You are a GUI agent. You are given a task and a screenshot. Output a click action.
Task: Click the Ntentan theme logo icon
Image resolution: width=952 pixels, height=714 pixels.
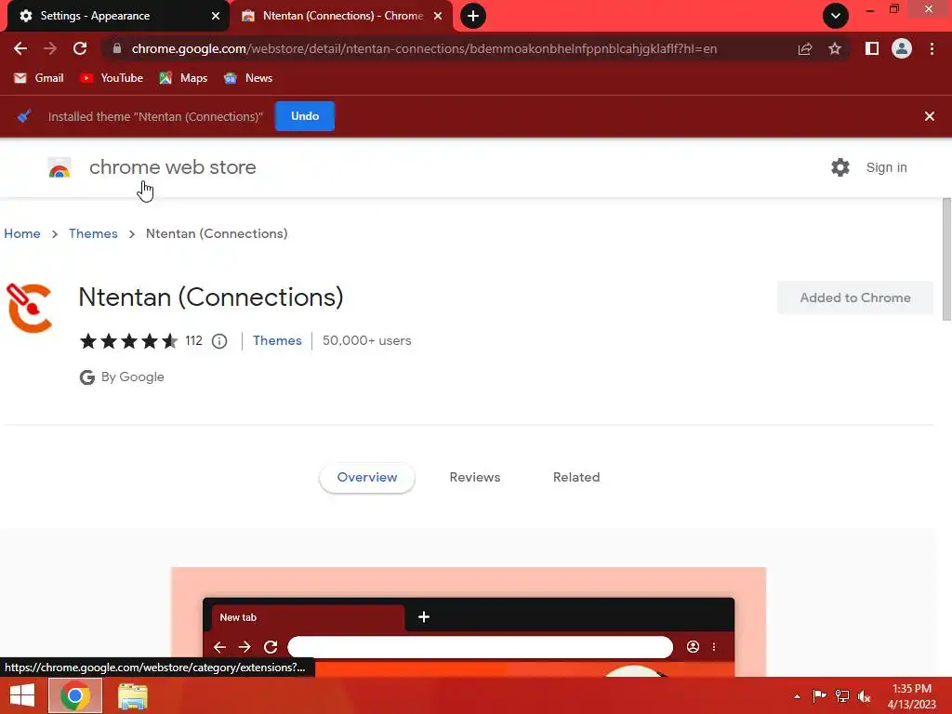(x=30, y=308)
